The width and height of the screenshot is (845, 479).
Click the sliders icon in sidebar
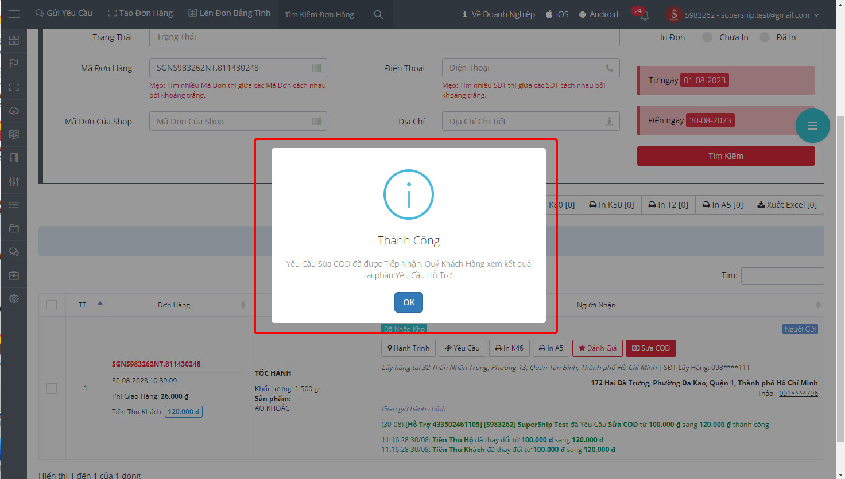(14, 181)
